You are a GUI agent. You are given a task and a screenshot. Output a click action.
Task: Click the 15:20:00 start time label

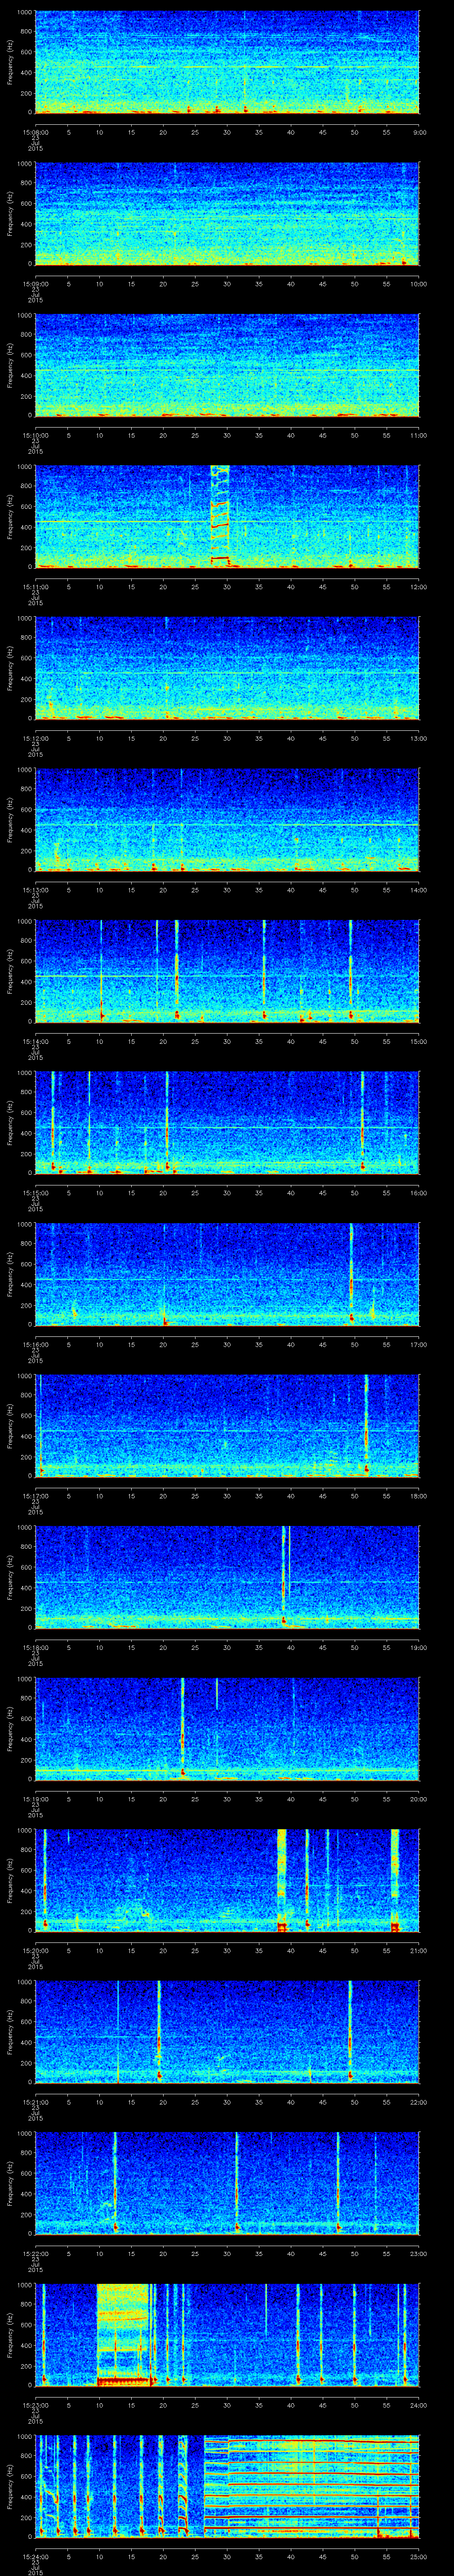coord(35,1951)
